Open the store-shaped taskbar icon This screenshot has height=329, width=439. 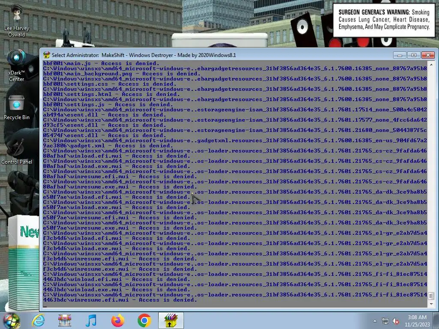(65, 320)
